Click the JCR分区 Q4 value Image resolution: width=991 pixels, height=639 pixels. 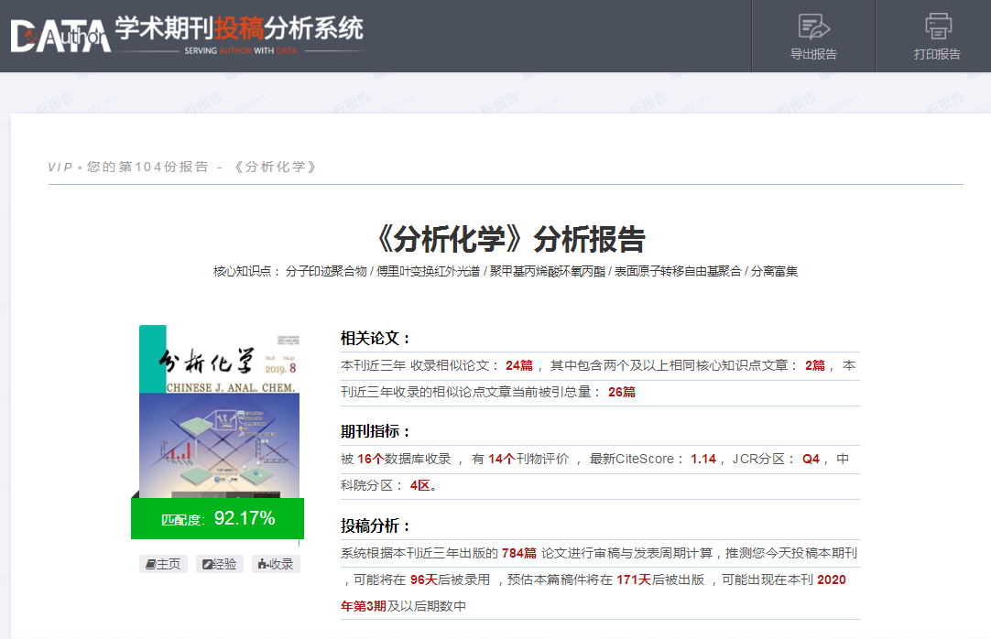click(x=811, y=459)
